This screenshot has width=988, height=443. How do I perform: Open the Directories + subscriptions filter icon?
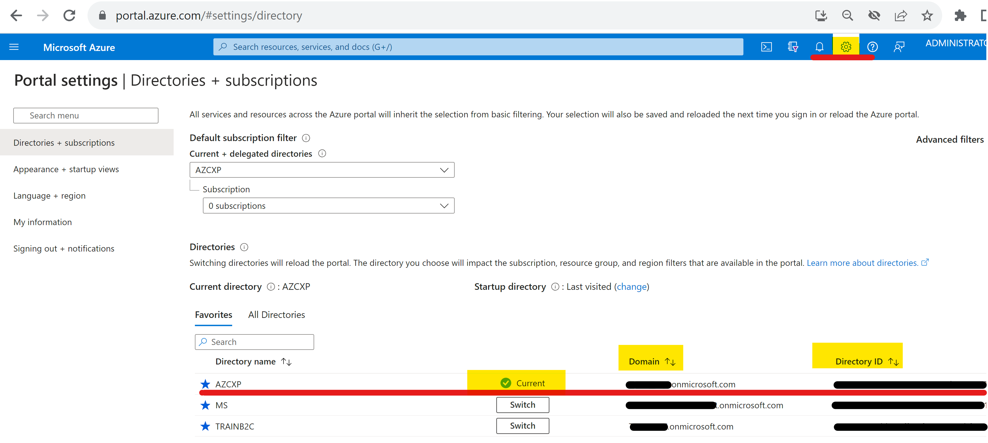pyautogui.click(x=792, y=47)
